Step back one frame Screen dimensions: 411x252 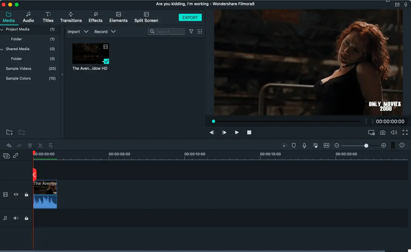[212, 132]
